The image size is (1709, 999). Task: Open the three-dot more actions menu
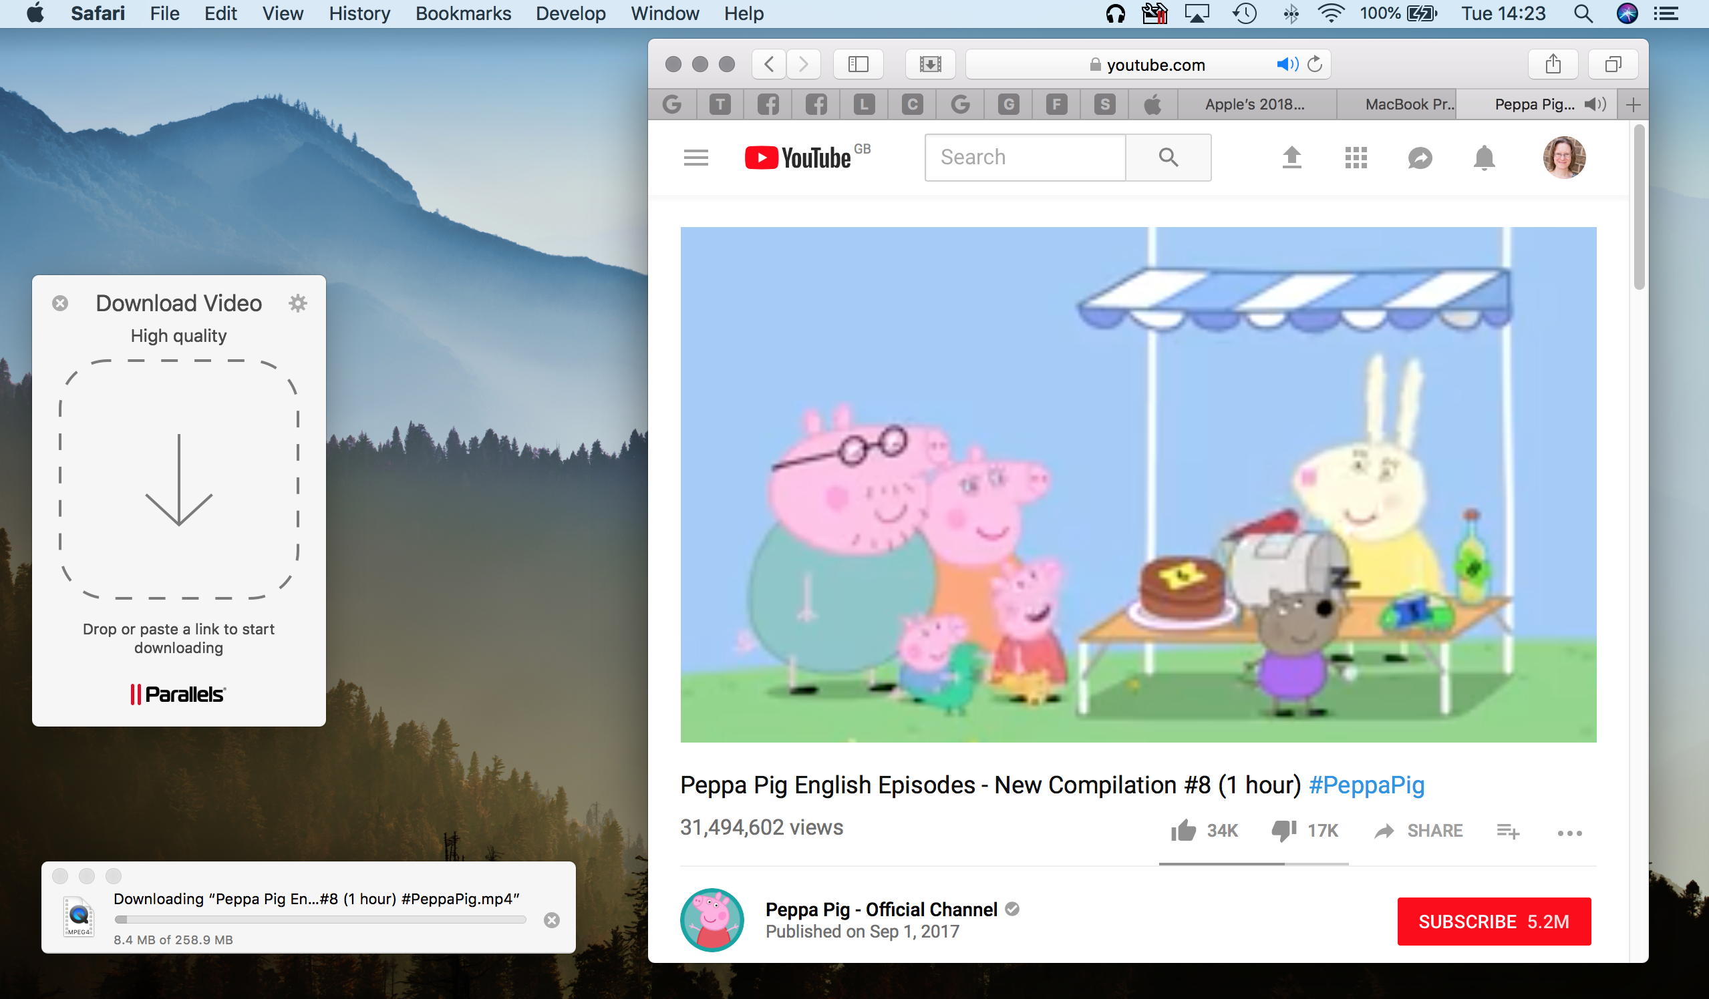(x=1569, y=833)
